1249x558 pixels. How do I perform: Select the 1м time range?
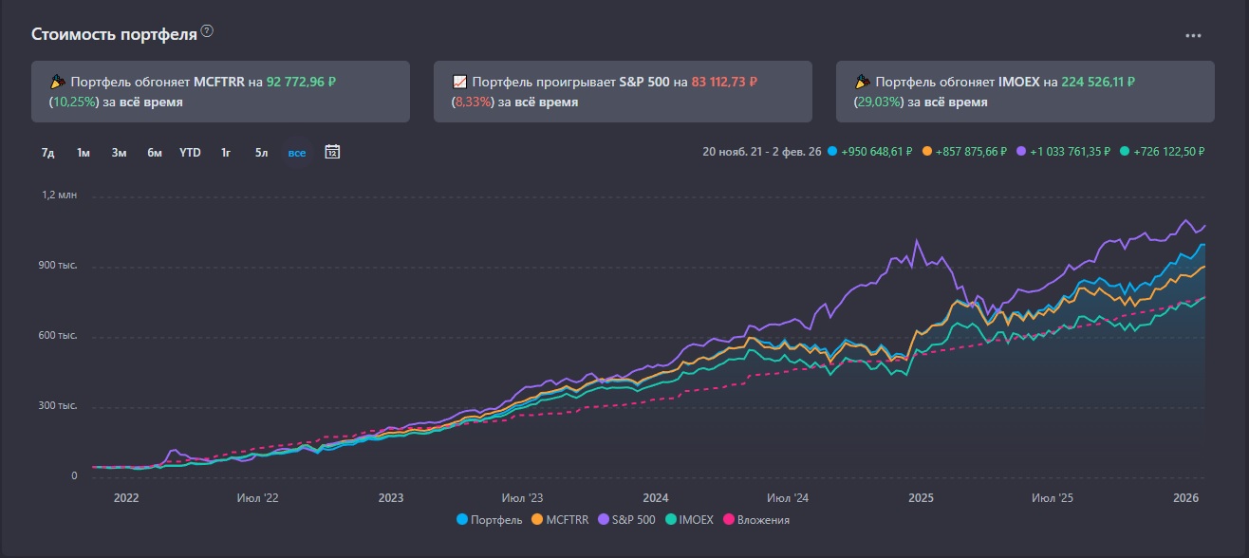click(x=84, y=153)
